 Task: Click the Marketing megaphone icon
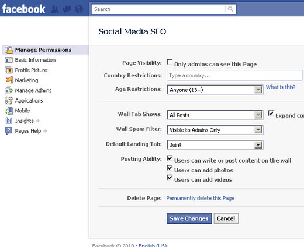pyautogui.click(x=9, y=80)
